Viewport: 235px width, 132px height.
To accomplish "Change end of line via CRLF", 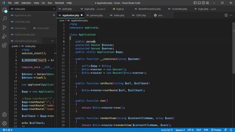I will (x=199, y=130).
